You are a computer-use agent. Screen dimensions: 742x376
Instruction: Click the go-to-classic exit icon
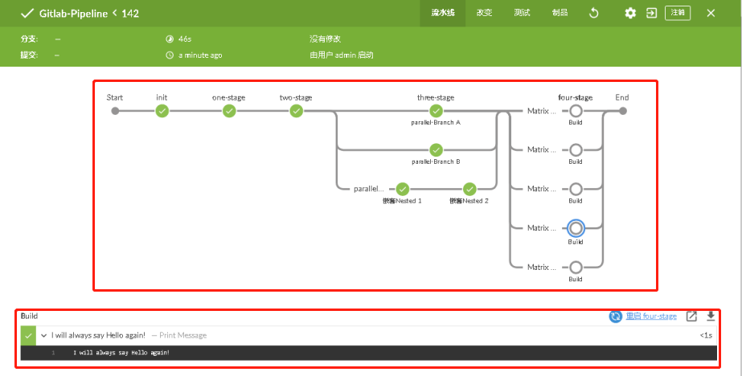click(652, 13)
